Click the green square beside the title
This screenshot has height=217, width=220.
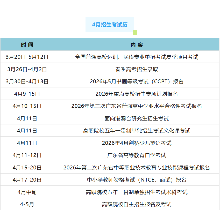point(135,33)
